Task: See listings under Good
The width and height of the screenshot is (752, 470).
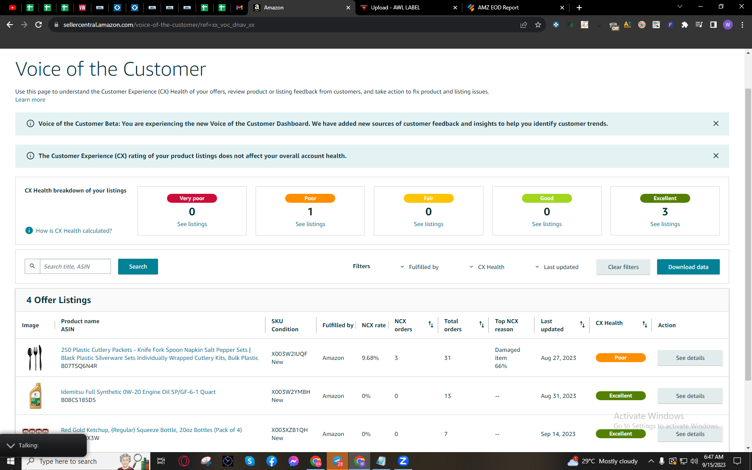Action: click(547, 224)
